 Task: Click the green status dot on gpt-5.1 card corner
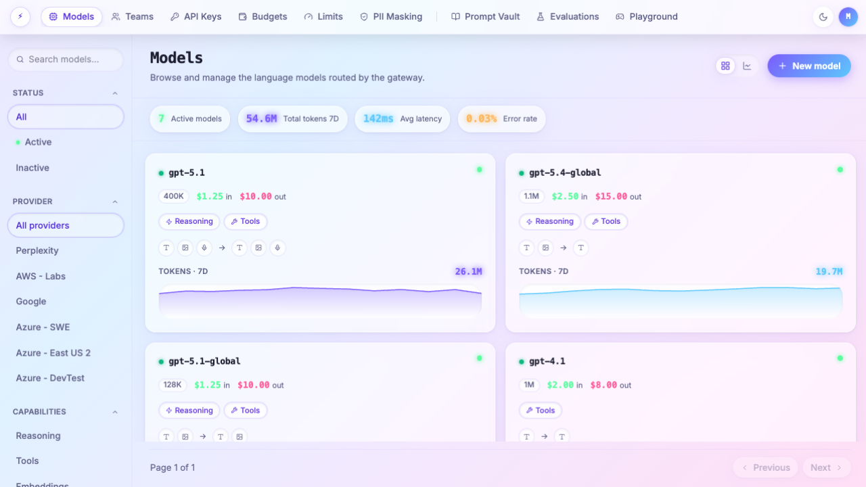pyautogui.click(x=479, y=170)
